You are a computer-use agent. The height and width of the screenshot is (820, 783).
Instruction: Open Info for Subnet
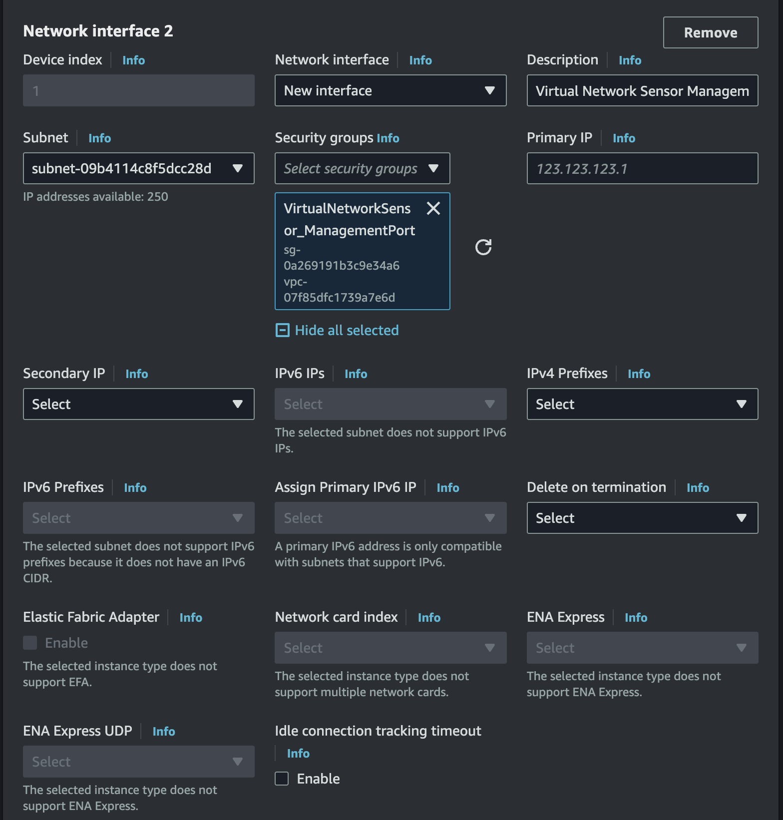click(x=99, y=138)
